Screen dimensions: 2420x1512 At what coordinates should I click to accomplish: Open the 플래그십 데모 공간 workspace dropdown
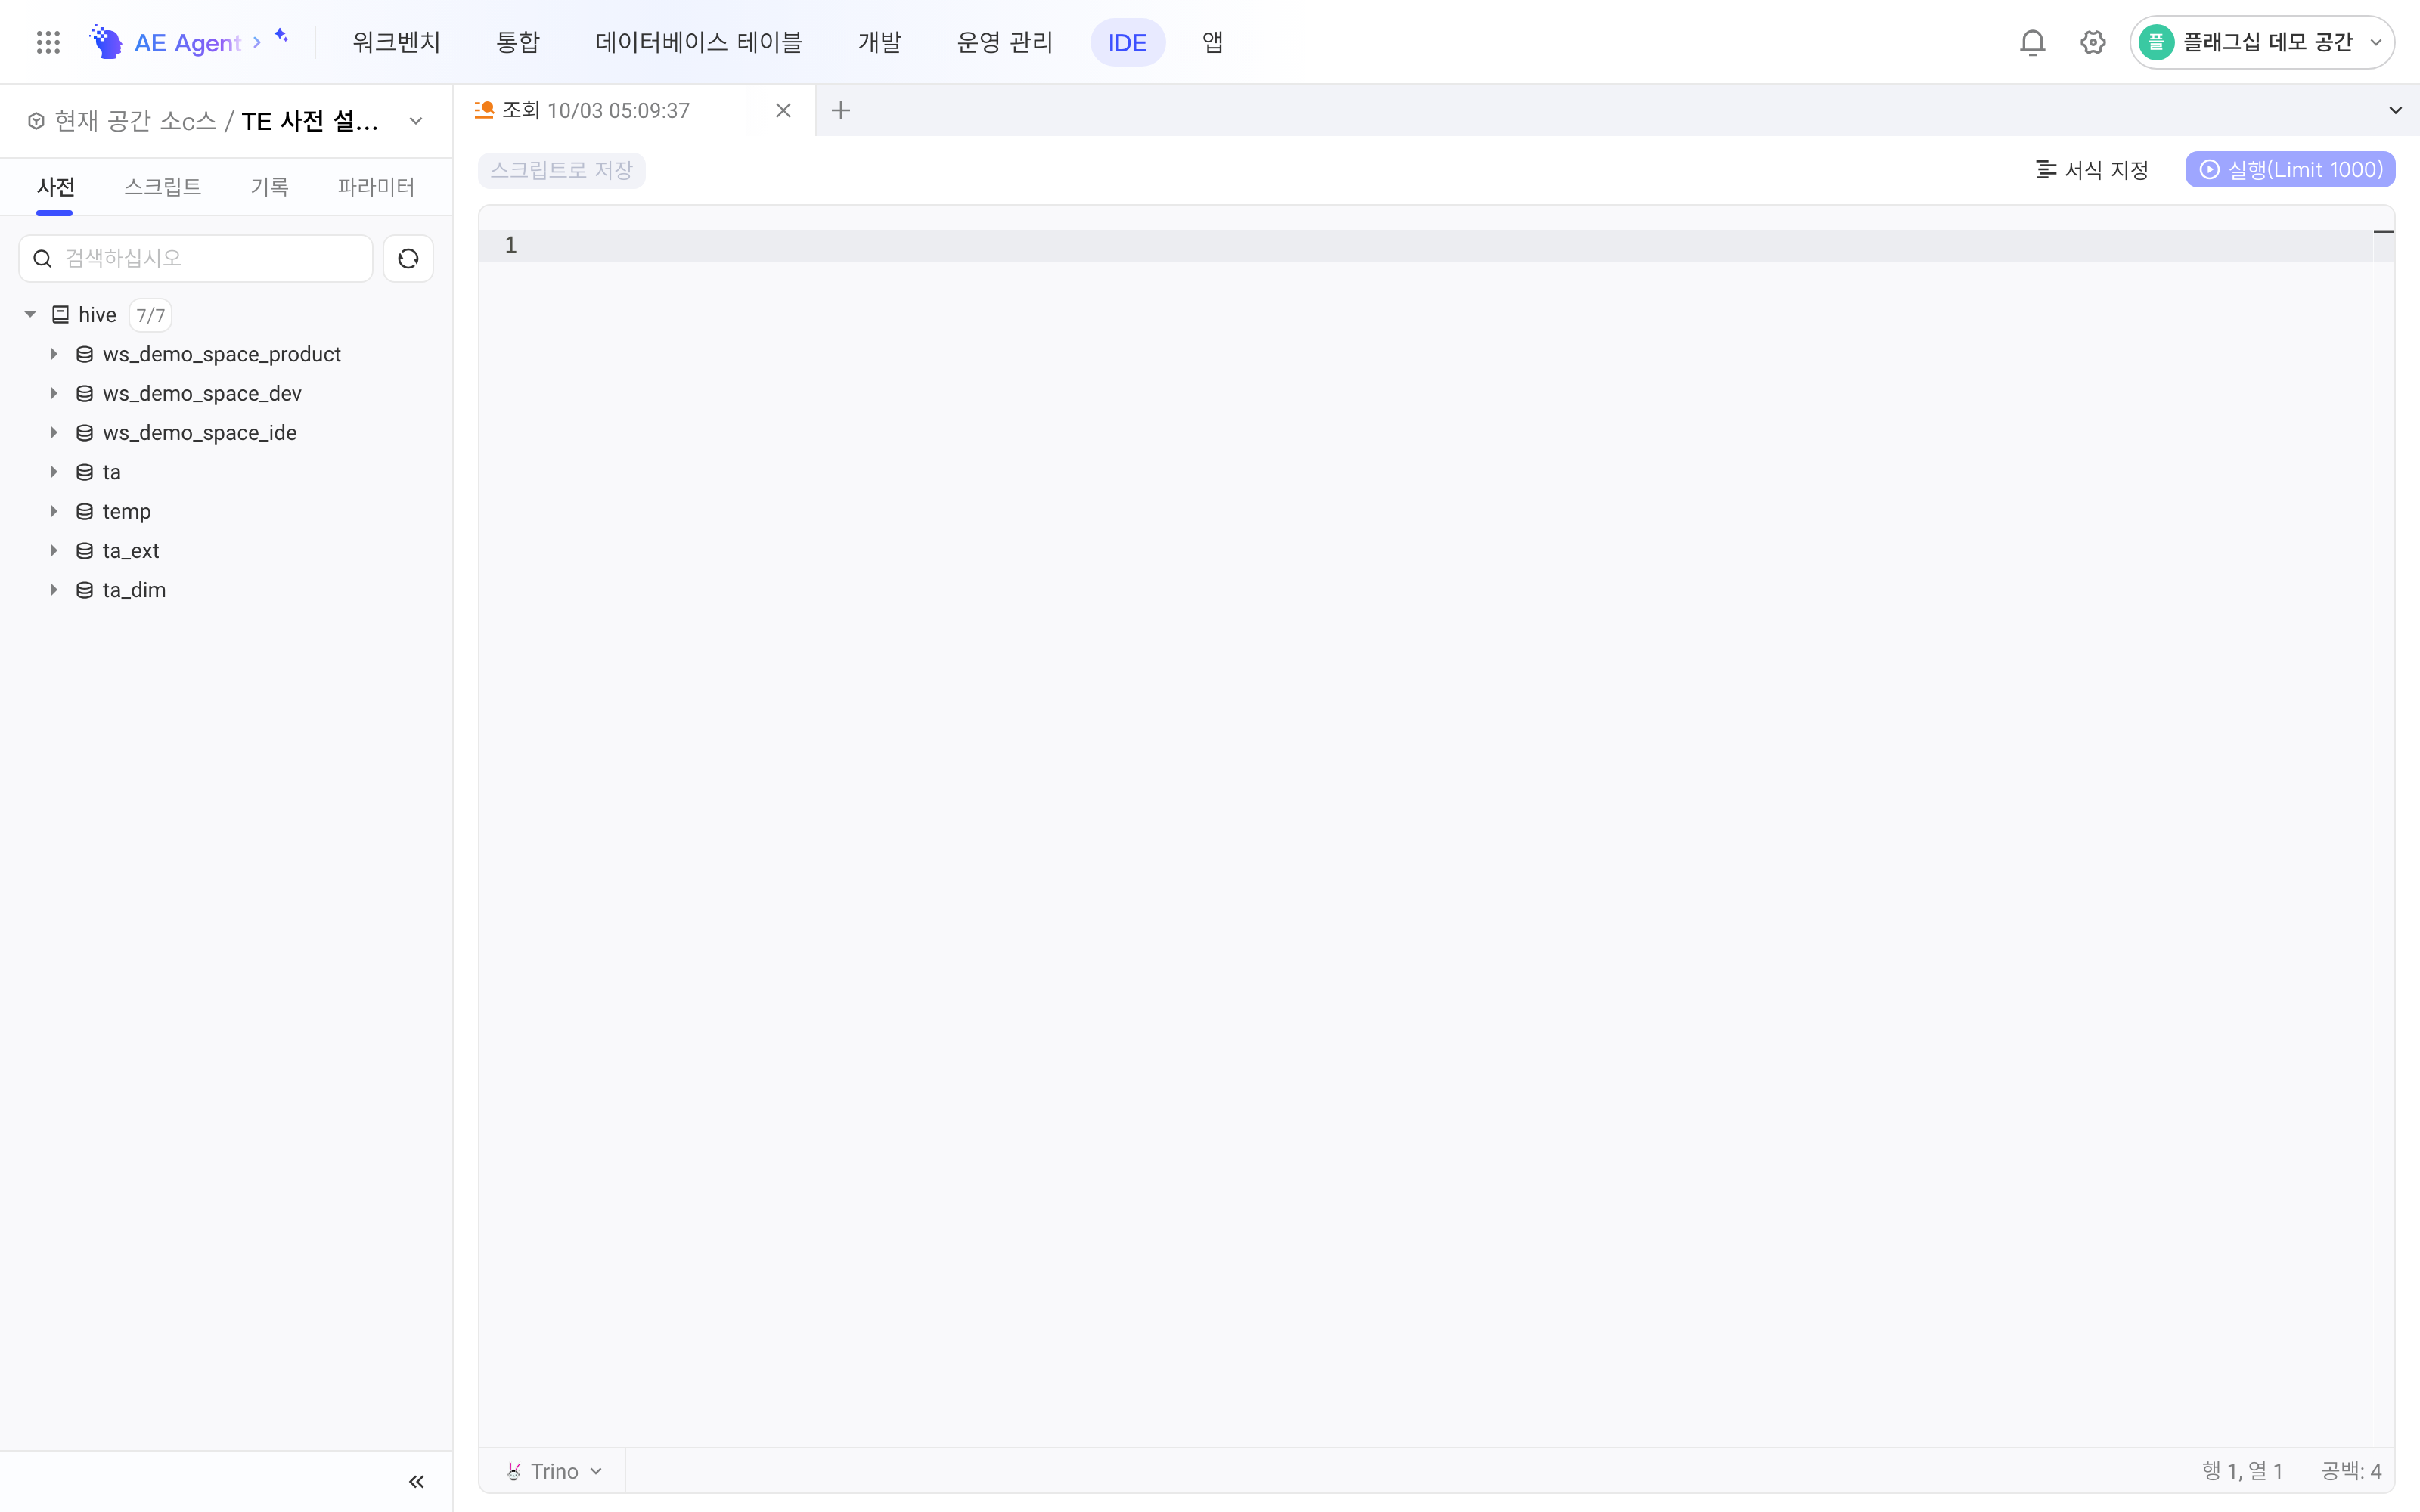(x=2261, y=42)
